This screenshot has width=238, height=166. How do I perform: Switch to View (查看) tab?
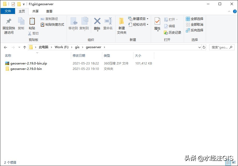tap(49, 11)
